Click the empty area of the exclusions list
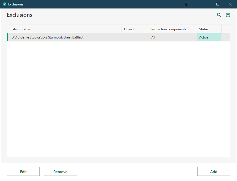This screenshot has height=181, width=237. tap(118, 98)
